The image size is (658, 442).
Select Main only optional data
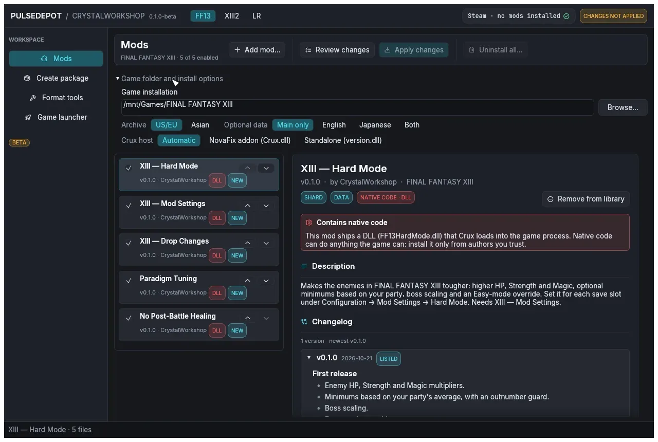[293, 125]
